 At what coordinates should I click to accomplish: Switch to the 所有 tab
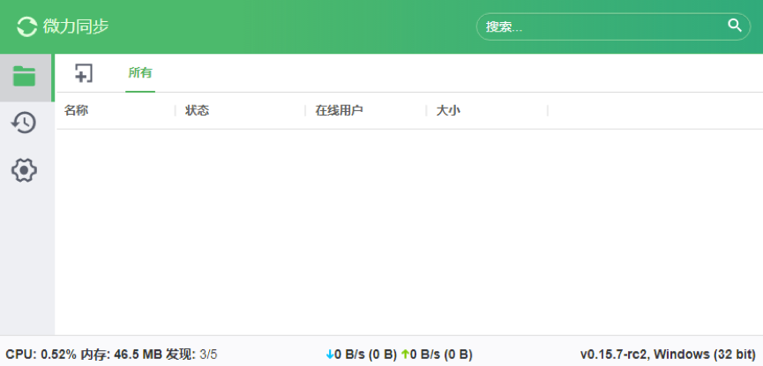point(140,73)
